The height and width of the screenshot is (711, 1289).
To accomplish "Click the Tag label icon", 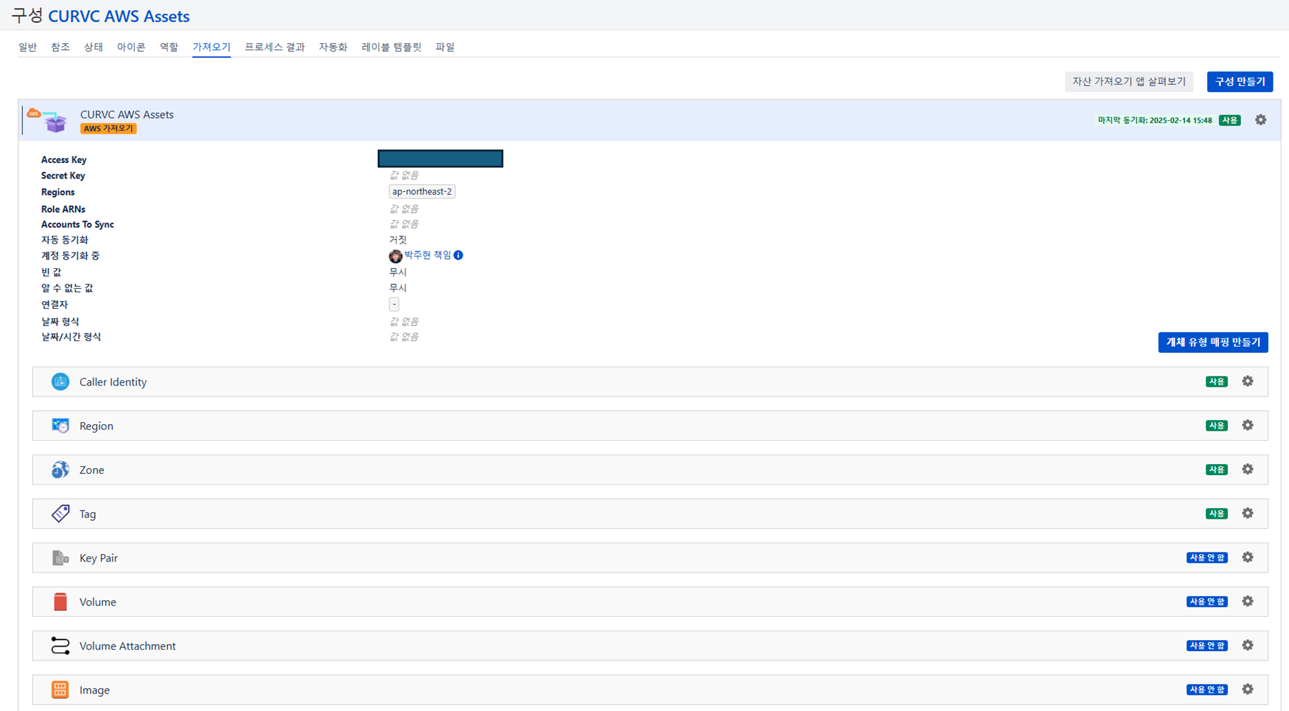I will (x=60, y=514).
